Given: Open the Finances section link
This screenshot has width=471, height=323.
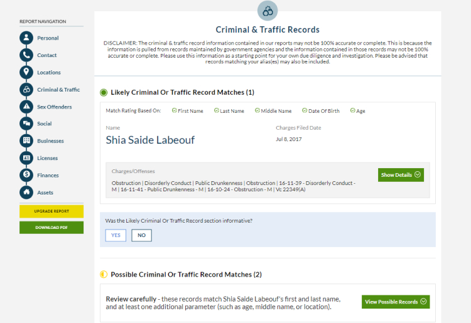Looking at the screenshot, I should 48,176.
